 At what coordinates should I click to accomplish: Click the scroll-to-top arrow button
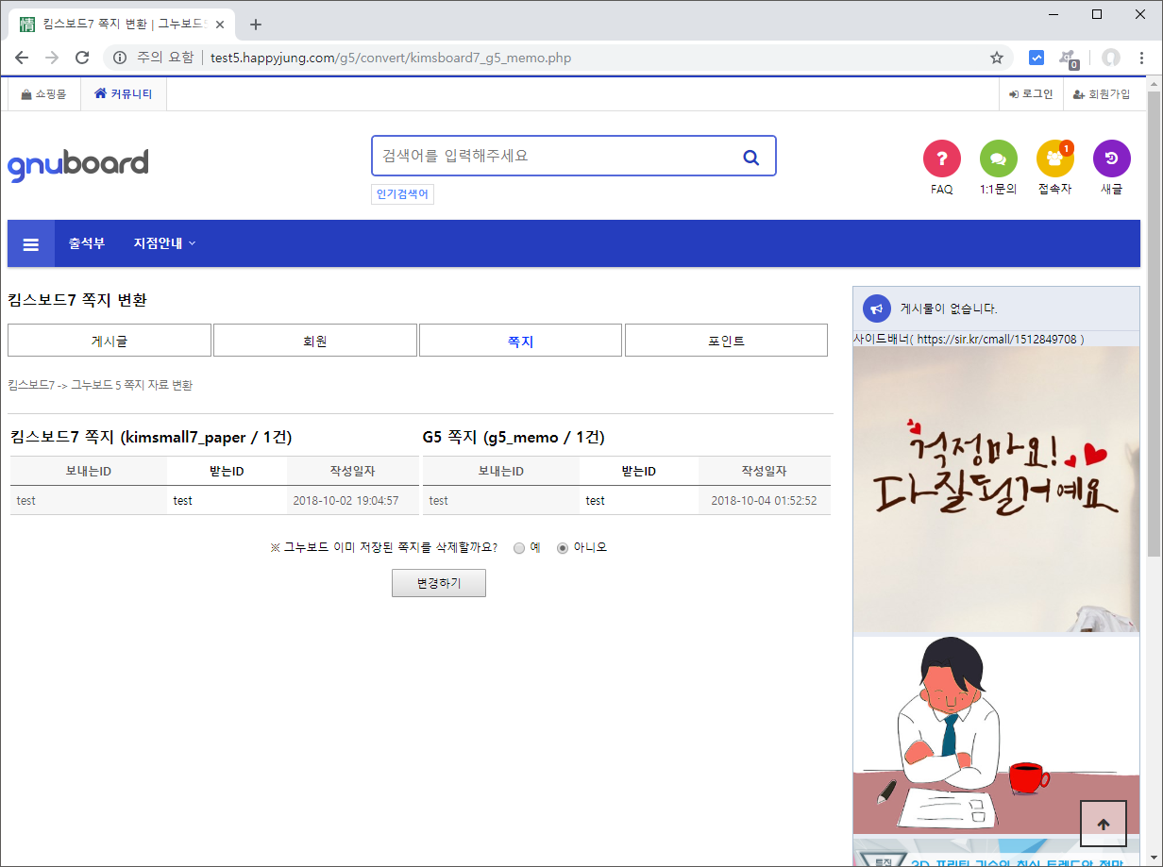pos(1104,824)
